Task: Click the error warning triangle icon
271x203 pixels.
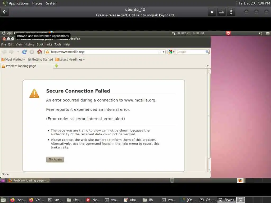Action: tap(34, 93)
